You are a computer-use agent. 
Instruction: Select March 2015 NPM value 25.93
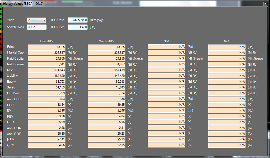(106, 139)
